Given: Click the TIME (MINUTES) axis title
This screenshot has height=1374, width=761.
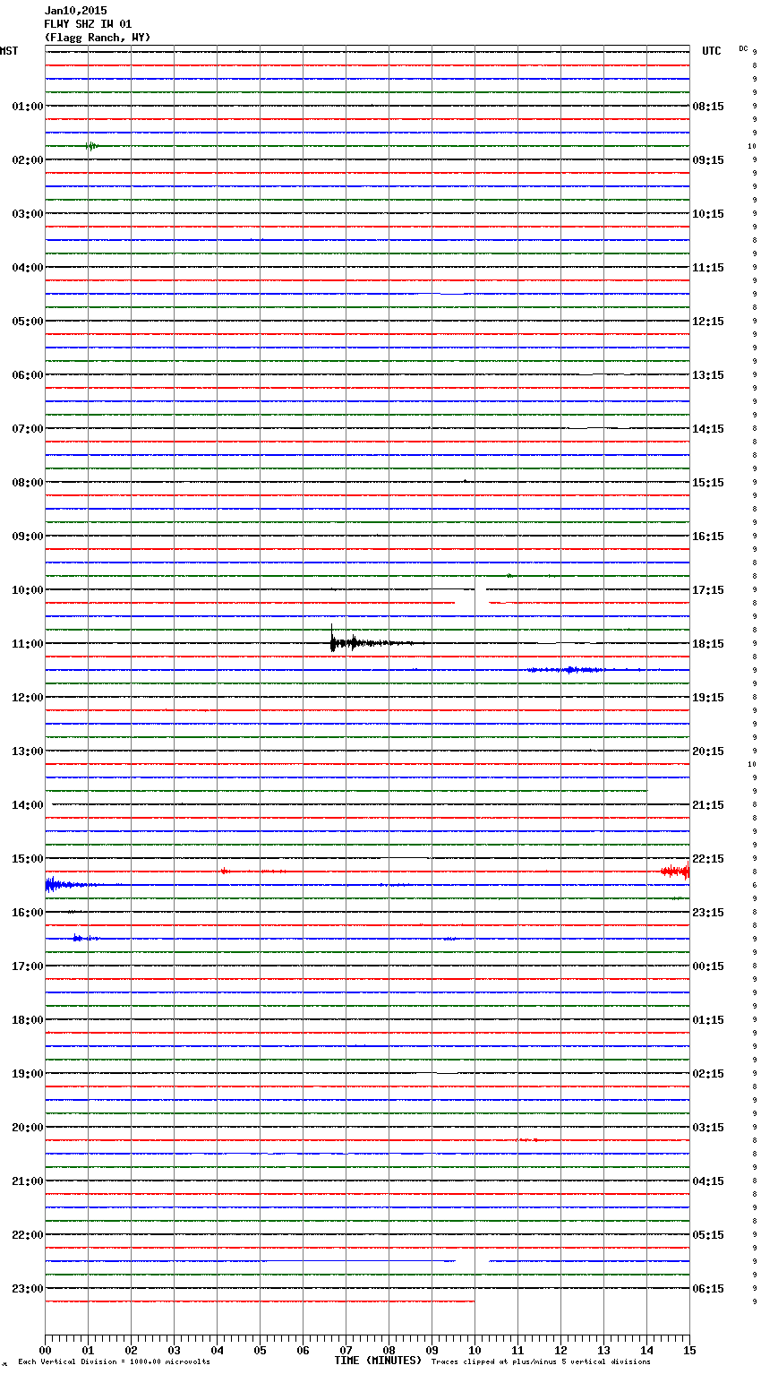Looking at the screenshot, I should (x=378, y=1361).
